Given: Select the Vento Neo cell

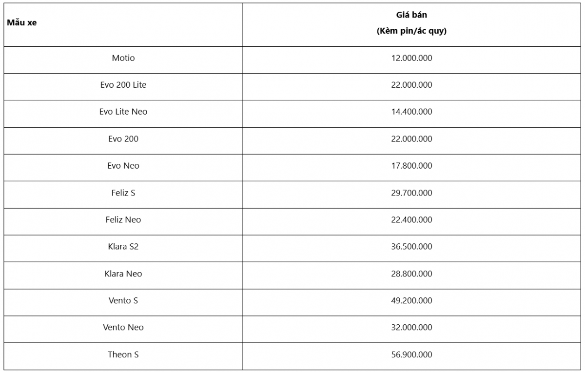Looking at the screenshot, I should coord(123,328).
